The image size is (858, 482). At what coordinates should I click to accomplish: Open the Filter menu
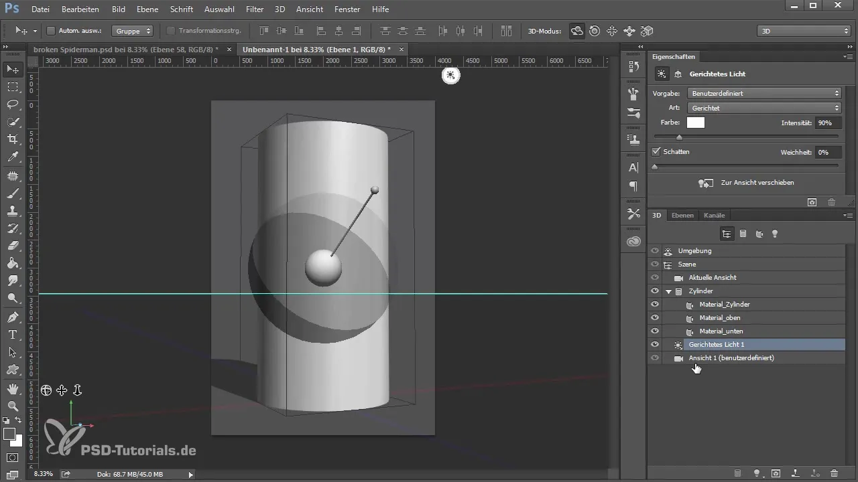tap(255, 9)
